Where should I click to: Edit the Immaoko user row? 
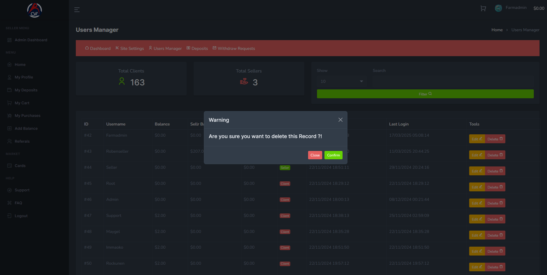coord(477,251)
